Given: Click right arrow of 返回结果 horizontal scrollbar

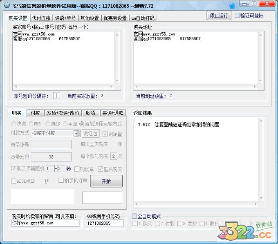Looking at the screenshot, I should [256, 204].
